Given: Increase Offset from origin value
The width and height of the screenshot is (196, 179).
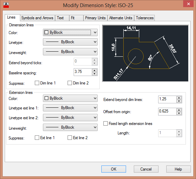Looking at the screenshot, I should click(179, 110).
